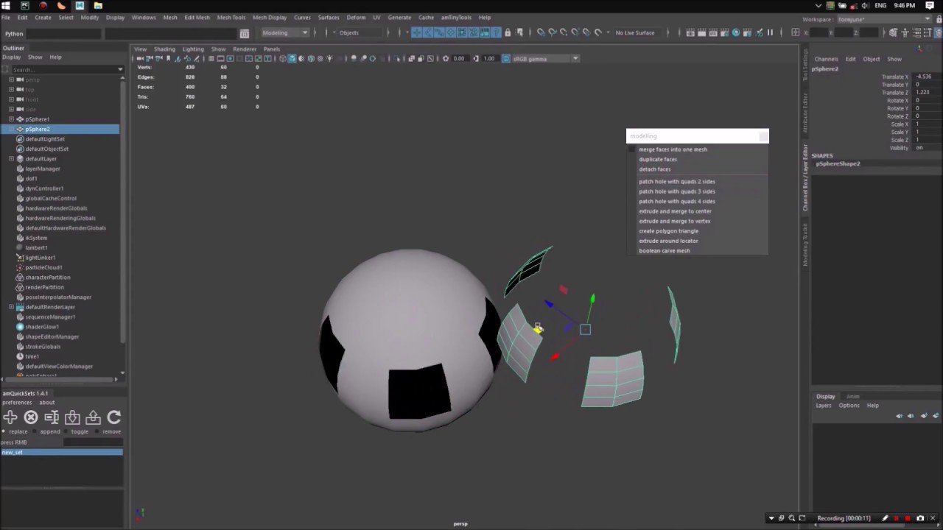
Task: Select the toggle radio button
Action: tap(66, 431)
